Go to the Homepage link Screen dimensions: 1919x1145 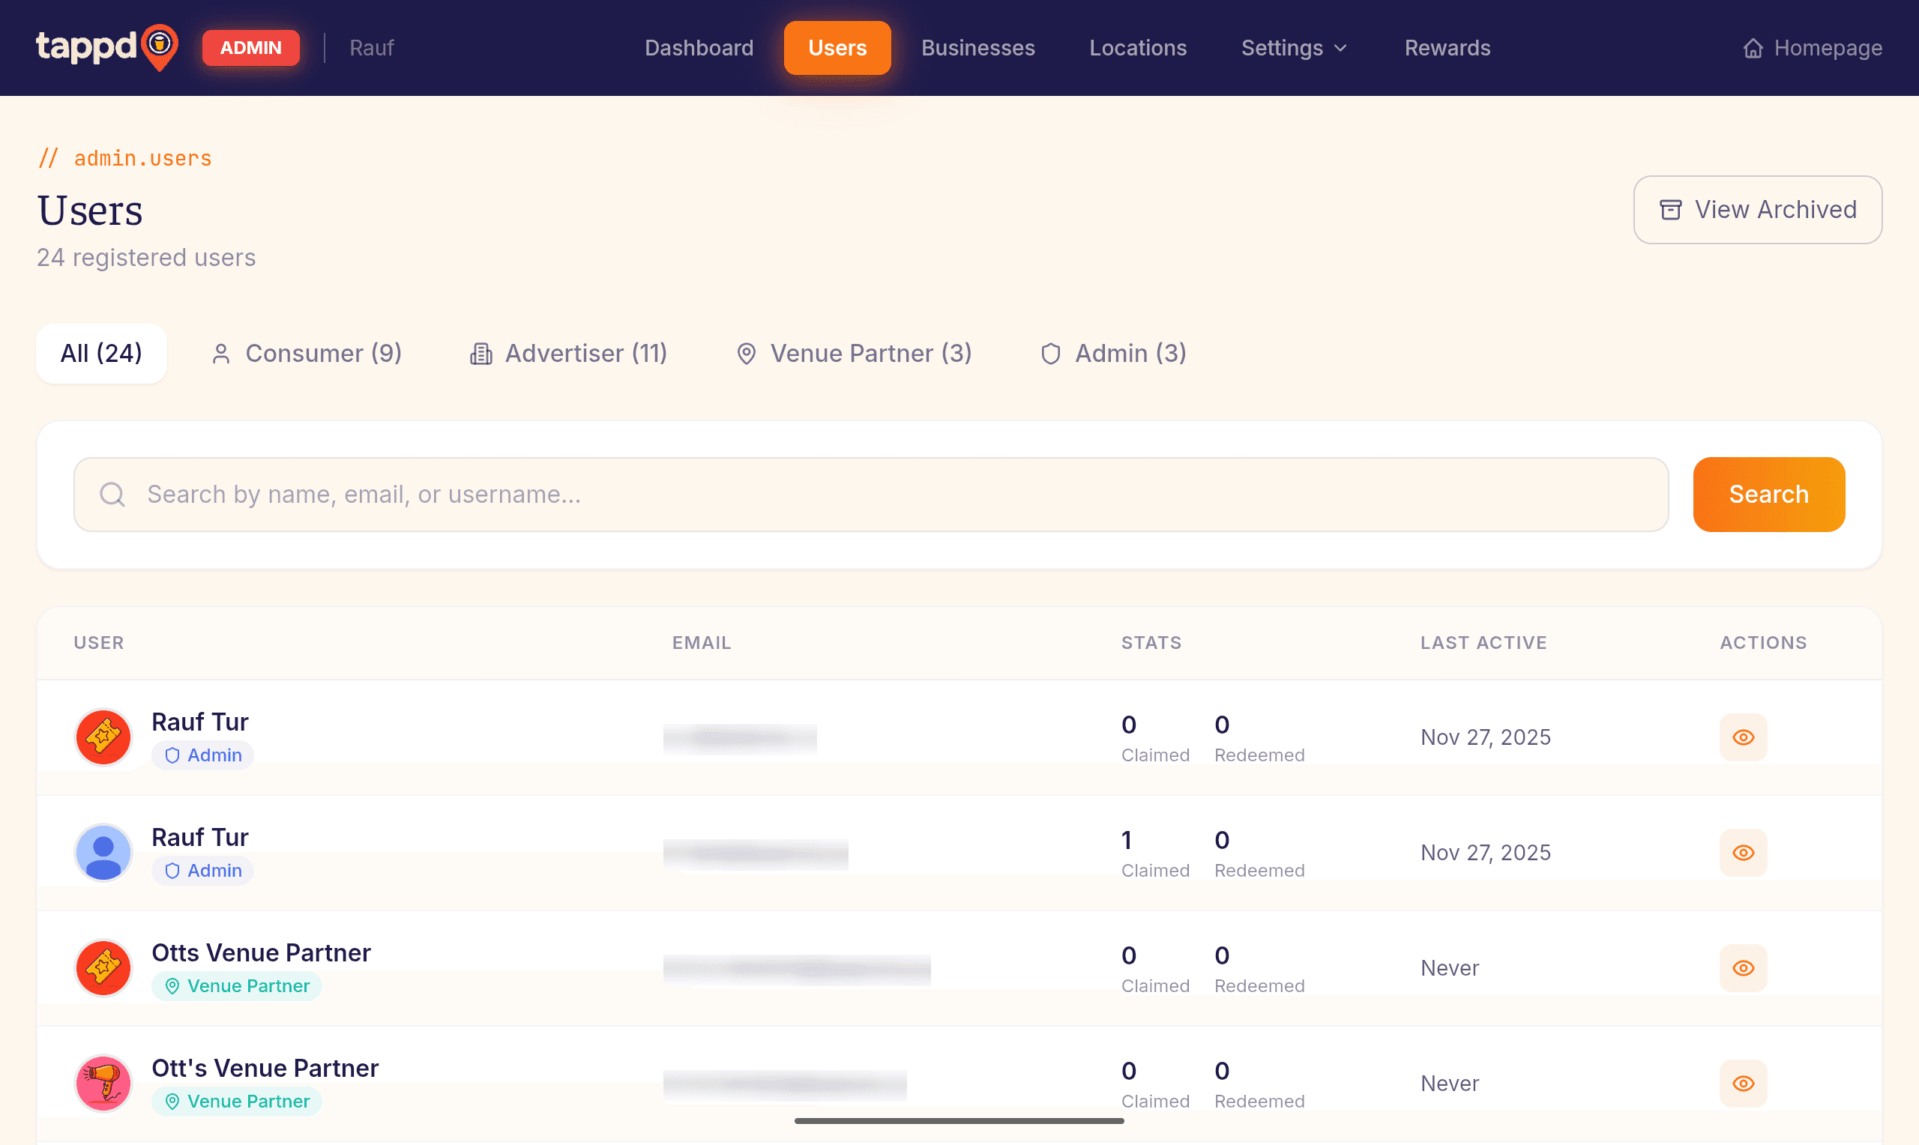point(1813,48)
